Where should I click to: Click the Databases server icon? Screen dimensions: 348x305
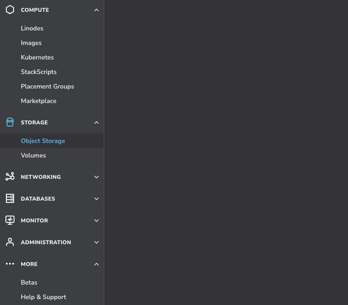pos(10,199)
